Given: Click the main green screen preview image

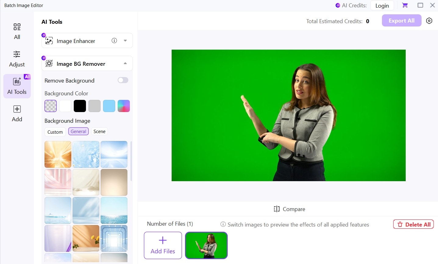Looking at the screenshot, I should [x=289, y=115].
